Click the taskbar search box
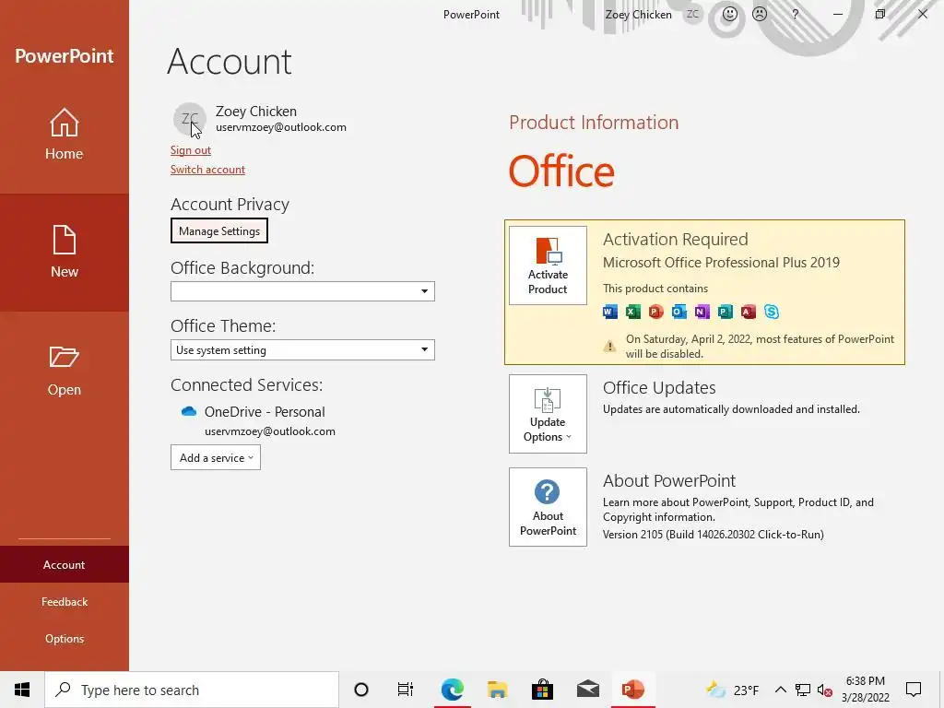 coord(192,690)
